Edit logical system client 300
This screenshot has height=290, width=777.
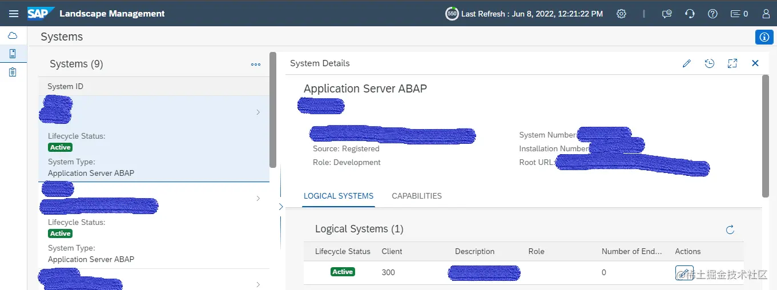tap(685, 273)
